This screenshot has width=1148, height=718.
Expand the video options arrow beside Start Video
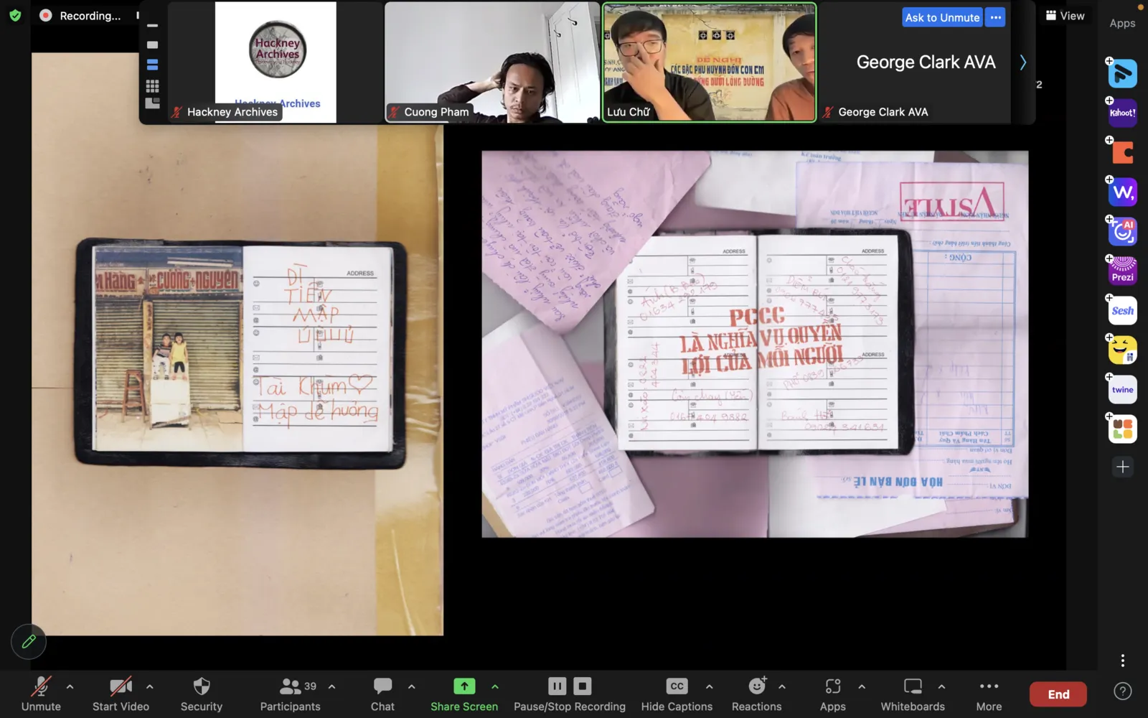pyautogui.click(x=149, y=686)
